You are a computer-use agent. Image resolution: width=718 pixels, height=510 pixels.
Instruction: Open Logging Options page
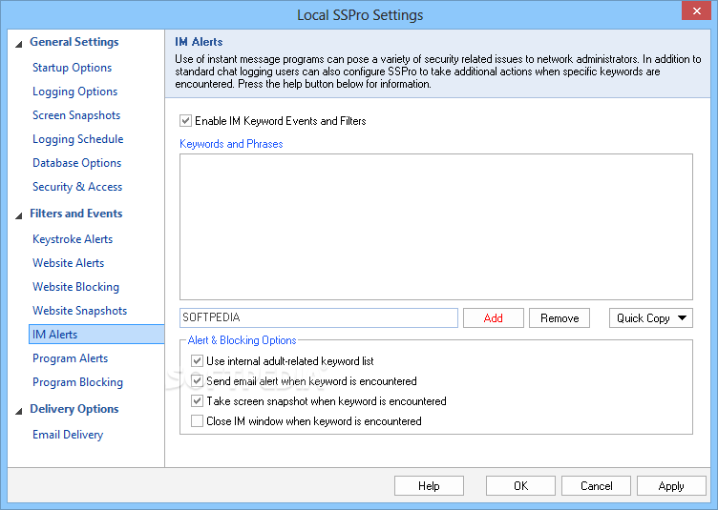74,92
